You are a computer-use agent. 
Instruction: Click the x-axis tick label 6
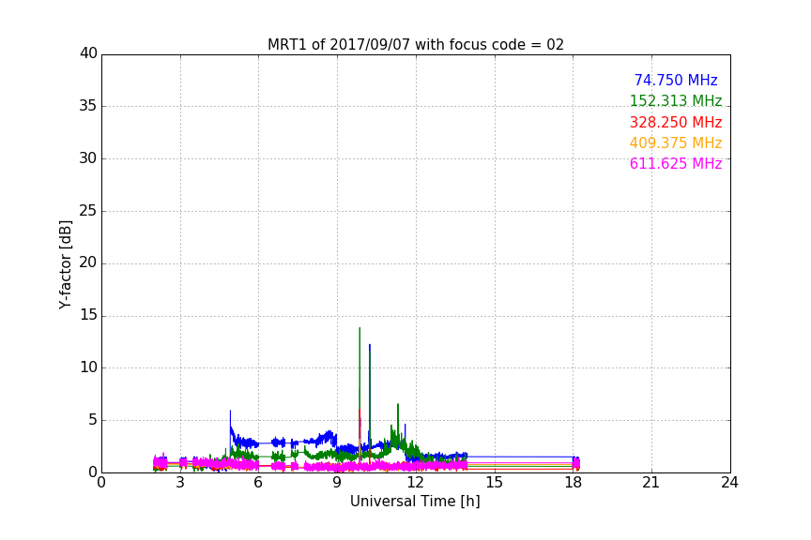coord(258,483)
